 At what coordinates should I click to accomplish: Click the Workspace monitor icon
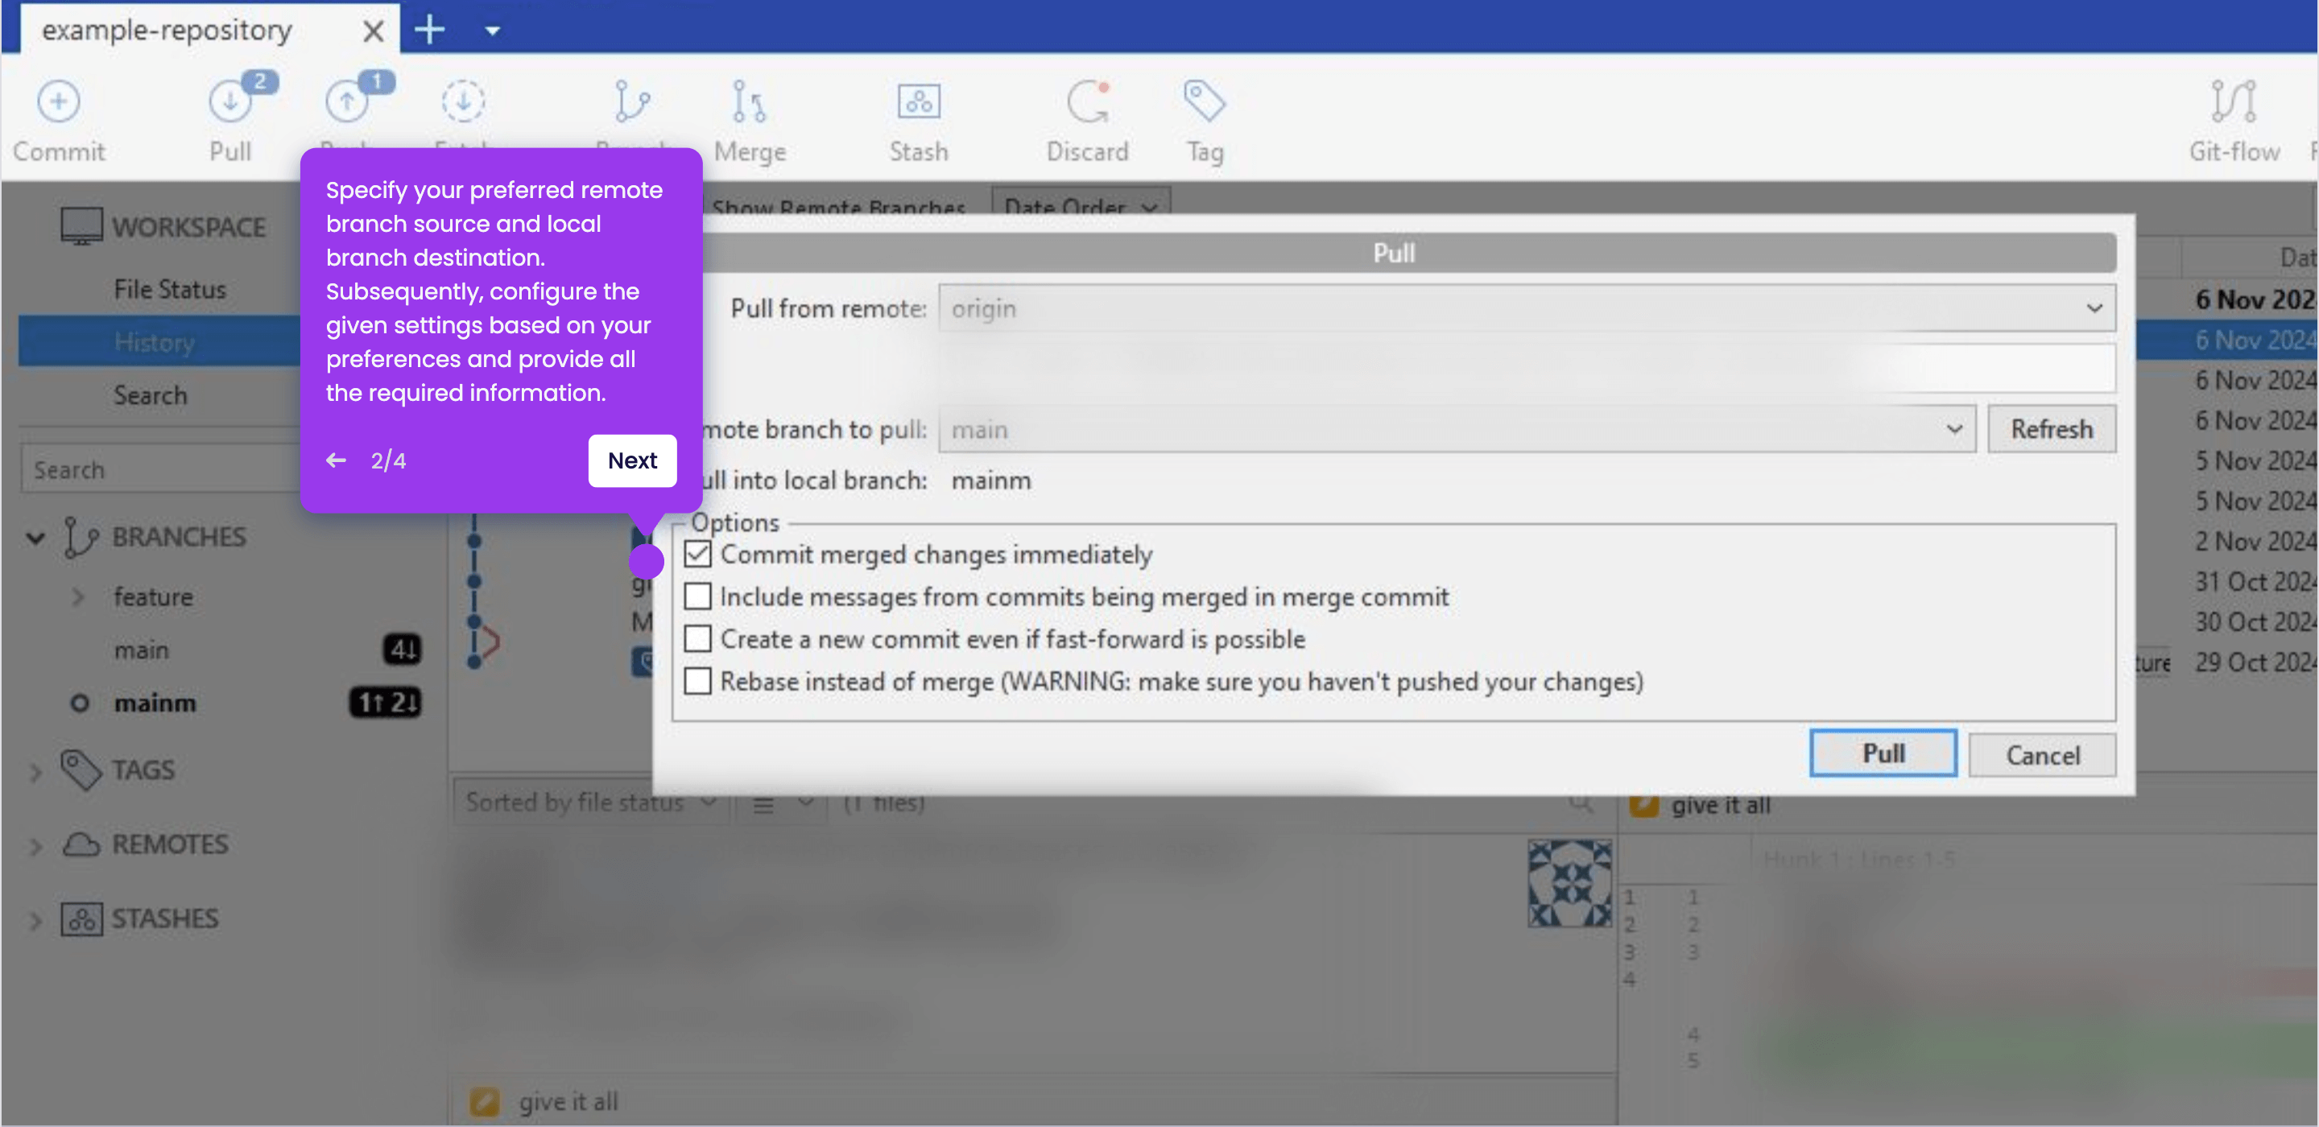81,226
